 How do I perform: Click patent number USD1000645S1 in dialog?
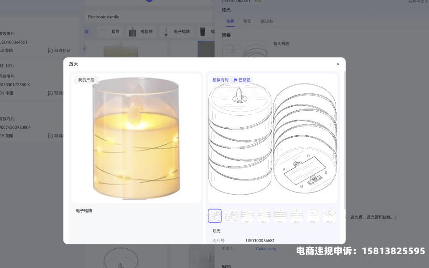pos(260,240)
